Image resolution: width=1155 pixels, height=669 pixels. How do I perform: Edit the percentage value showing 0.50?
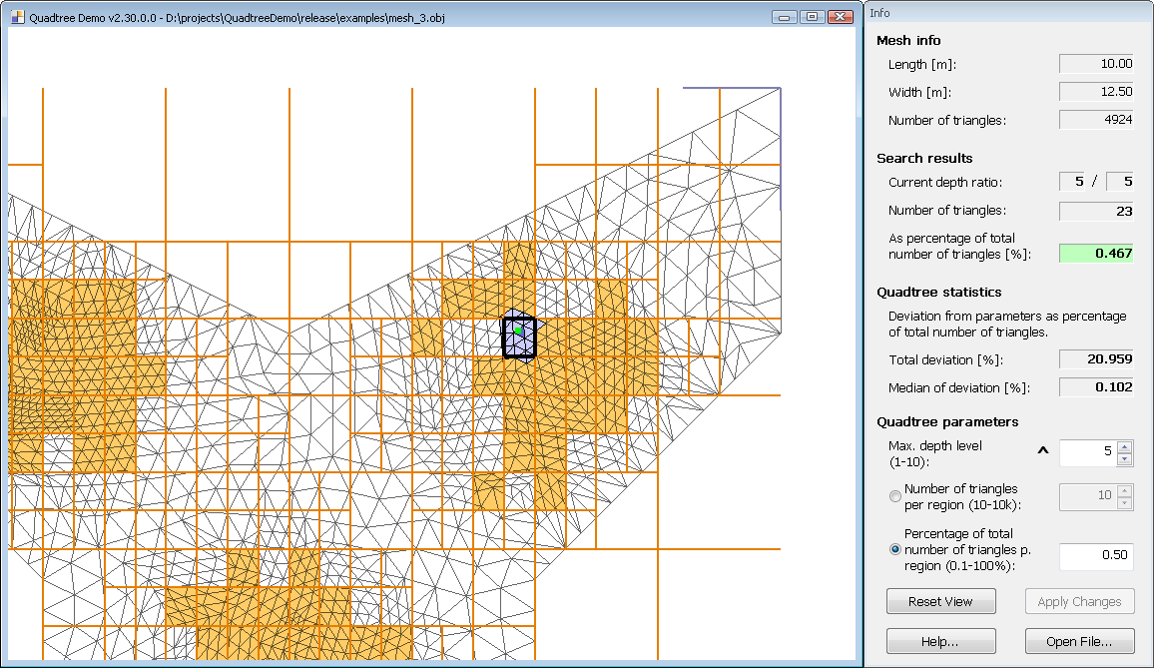pos(1095,556)
